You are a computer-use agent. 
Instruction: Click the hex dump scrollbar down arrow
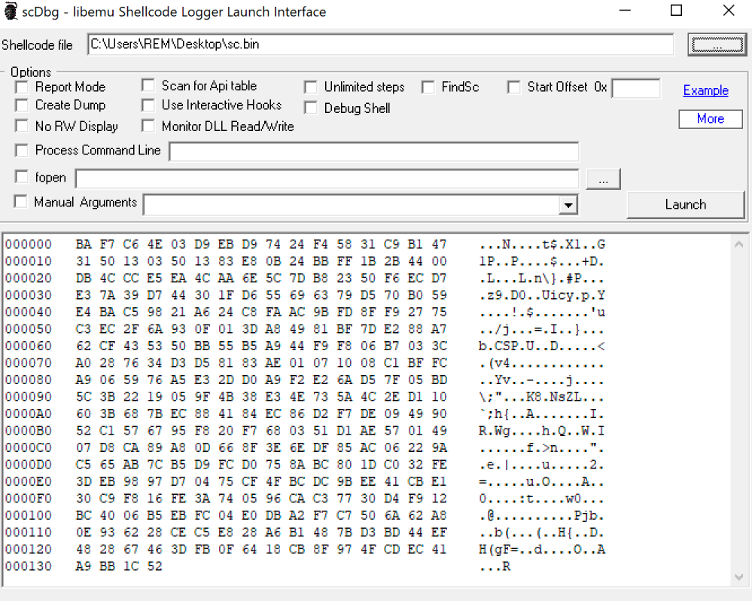pyautogui.click(x=740, y=577)
